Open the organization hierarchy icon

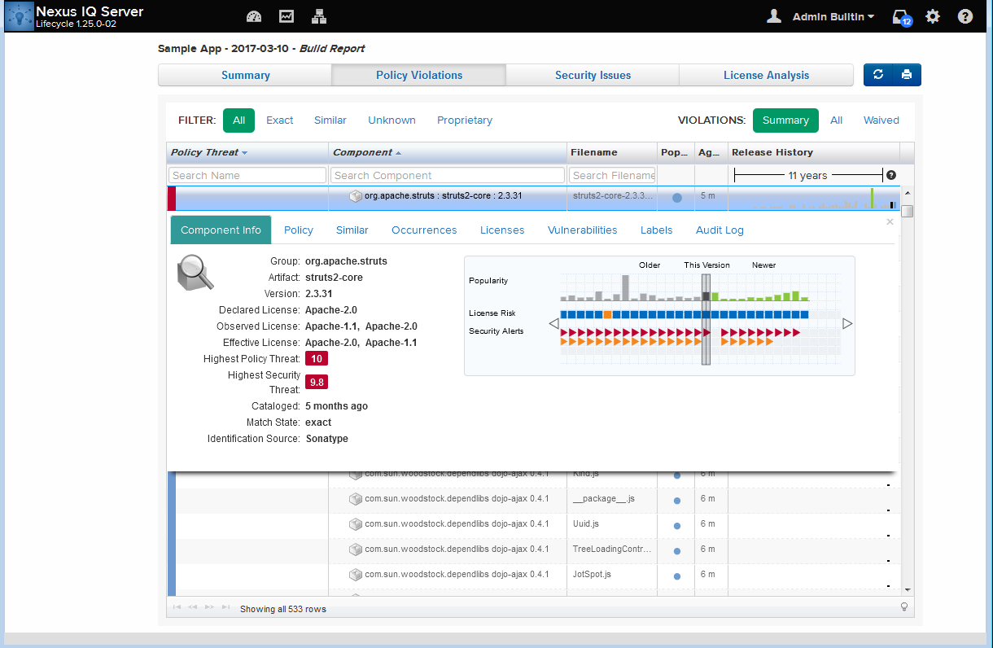coord(319,16)
